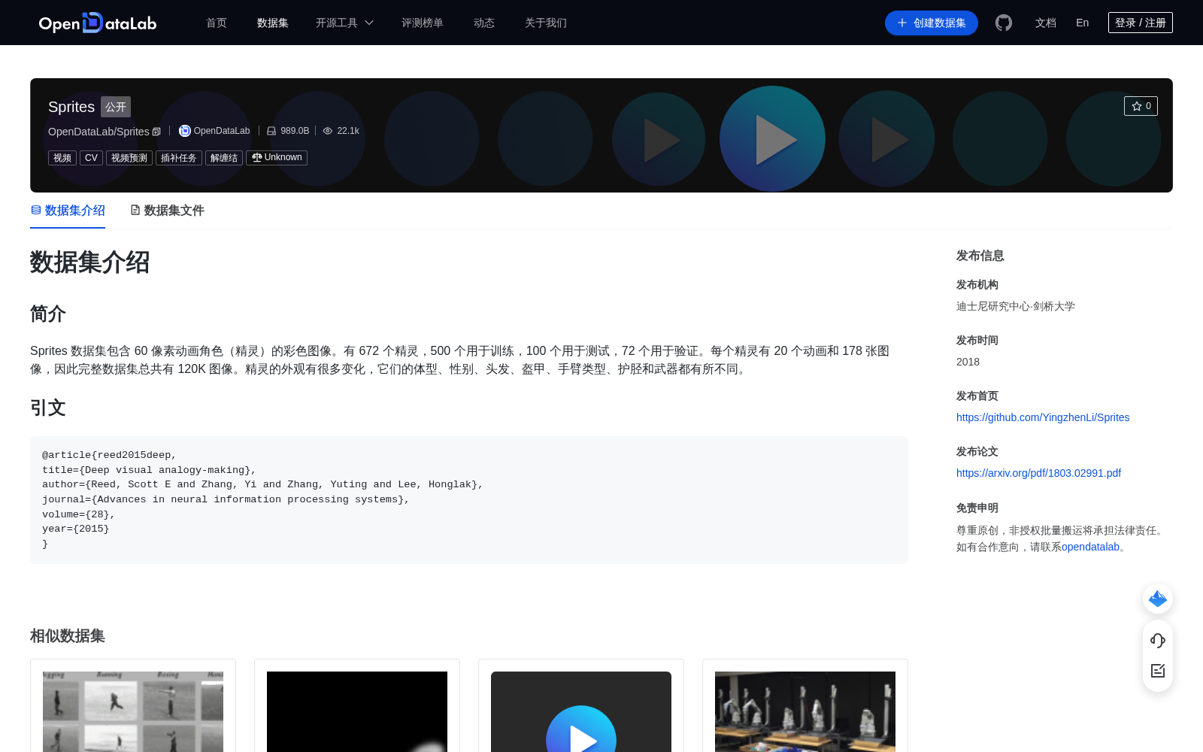Screen dimensions: 1203x752
Task: Click the 视频 tag
Action: tap(62, 158)
